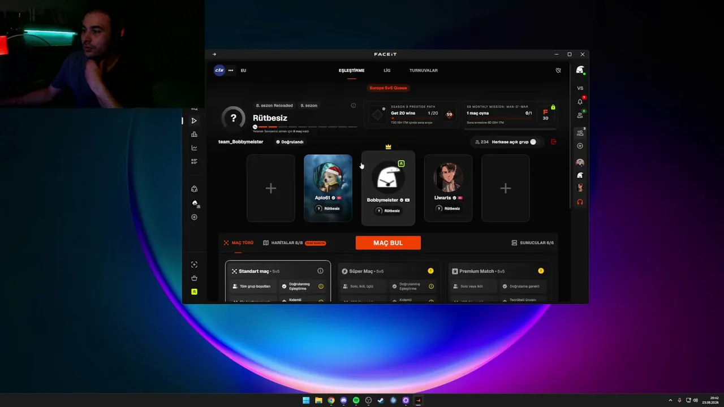Click the Doğrulandı verified badge
Viewport: 724px width, 407px height.
pyautogui.click(x=290, y=142)
